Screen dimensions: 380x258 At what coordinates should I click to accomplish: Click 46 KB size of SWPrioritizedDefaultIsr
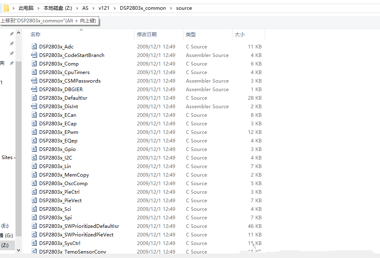pyautogui.click(x=254, y=226)
